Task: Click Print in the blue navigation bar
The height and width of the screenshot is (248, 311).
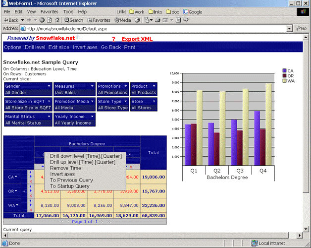Action: point(130,47)
